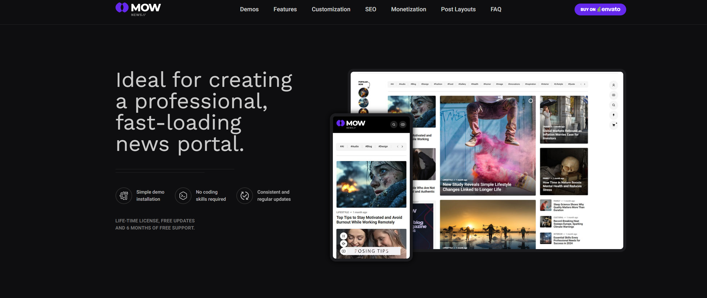
Task: Select the #Lifestyle tag in the desktop mockup
Action: (x=559, y=84)
